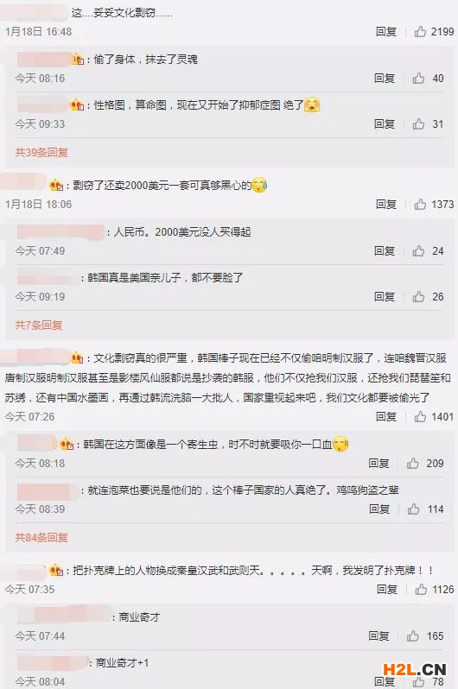Expand the 共84条回复 replies
The width and height of the screenshot is (458, 689).
41,537
